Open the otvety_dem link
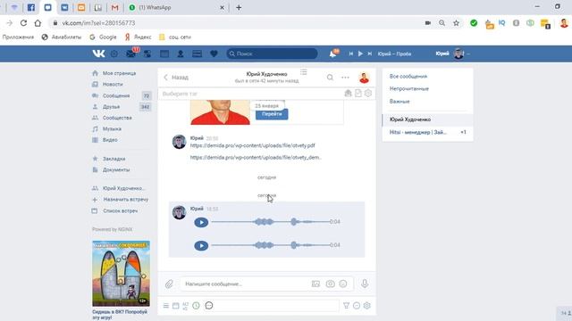 [x=256, y=157]
